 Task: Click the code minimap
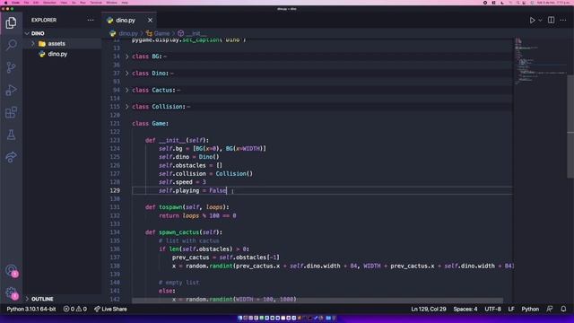tap(540, 62)
